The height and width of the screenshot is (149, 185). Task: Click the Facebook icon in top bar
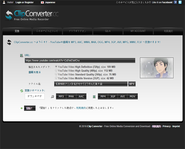(x=175, y=2)
